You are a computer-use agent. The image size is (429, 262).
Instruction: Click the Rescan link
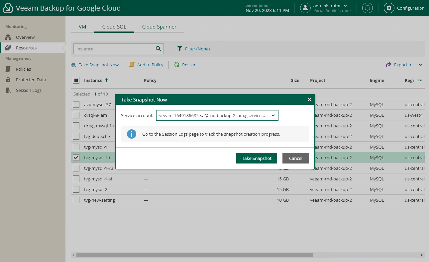click(x=189, y=65)
